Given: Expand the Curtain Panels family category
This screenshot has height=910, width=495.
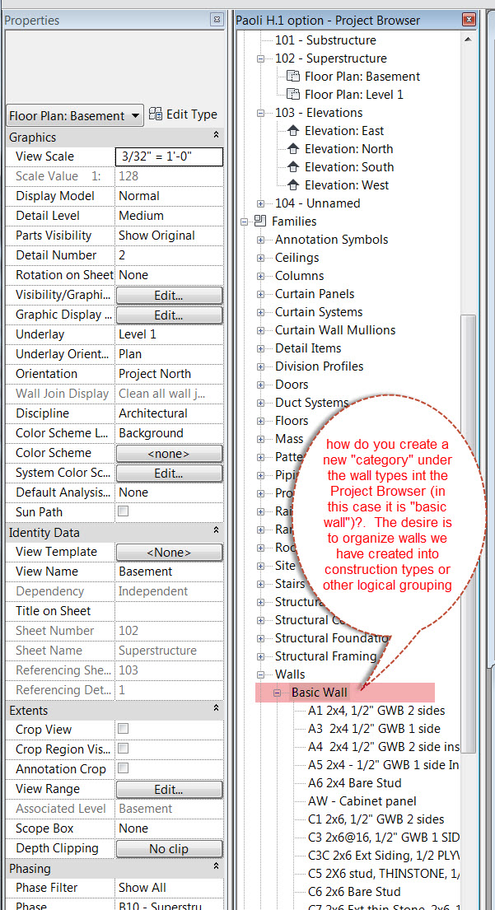Looking at the screenshot, I should coord(260,294).
